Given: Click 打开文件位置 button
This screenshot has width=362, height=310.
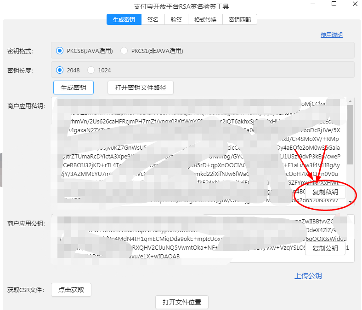Looking at the screenshot, I should click(x=182, y=302).
